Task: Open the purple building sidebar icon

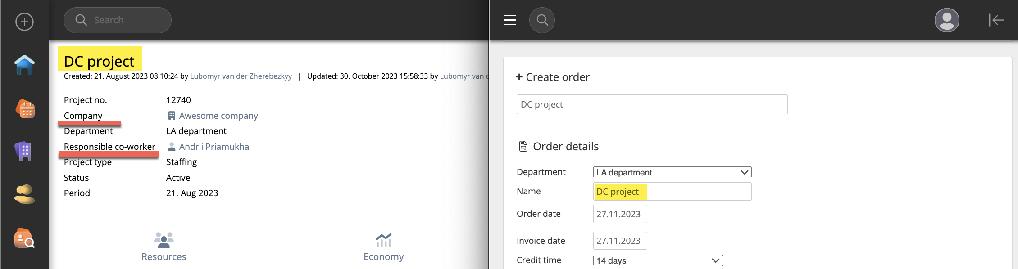Action: tap(24, 152)
